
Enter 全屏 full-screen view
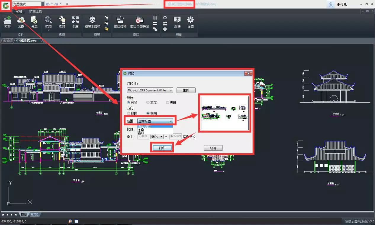(75, 22)
